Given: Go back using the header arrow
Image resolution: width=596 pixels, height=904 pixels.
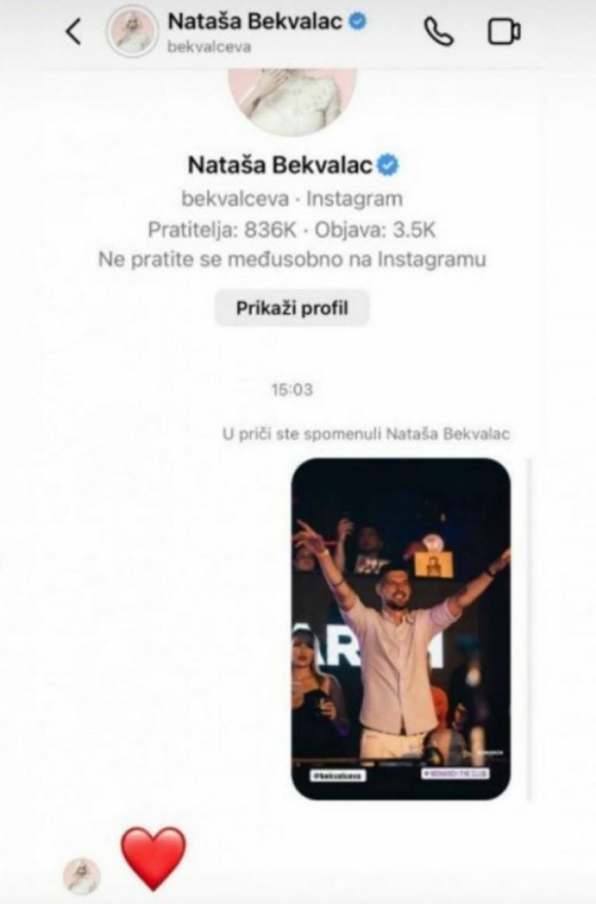Looking at the screenshot, I should (x=74, y=31).
